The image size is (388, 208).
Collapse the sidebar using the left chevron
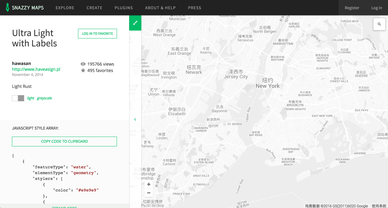[x=135, y=119]
